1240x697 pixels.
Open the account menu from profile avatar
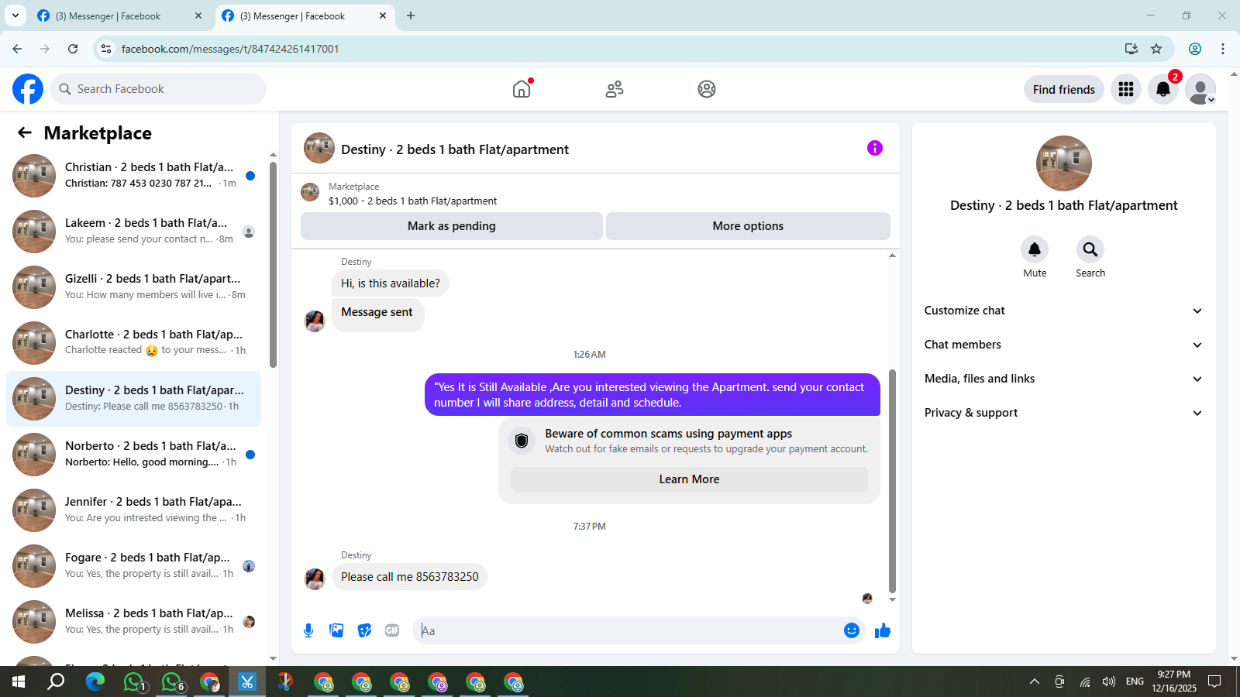(x=1200, y=89)
